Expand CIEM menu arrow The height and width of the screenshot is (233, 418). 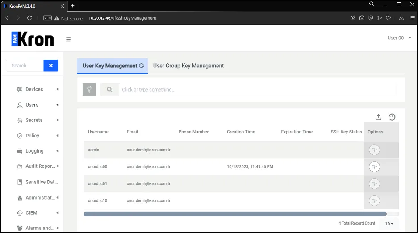point(57,213)
